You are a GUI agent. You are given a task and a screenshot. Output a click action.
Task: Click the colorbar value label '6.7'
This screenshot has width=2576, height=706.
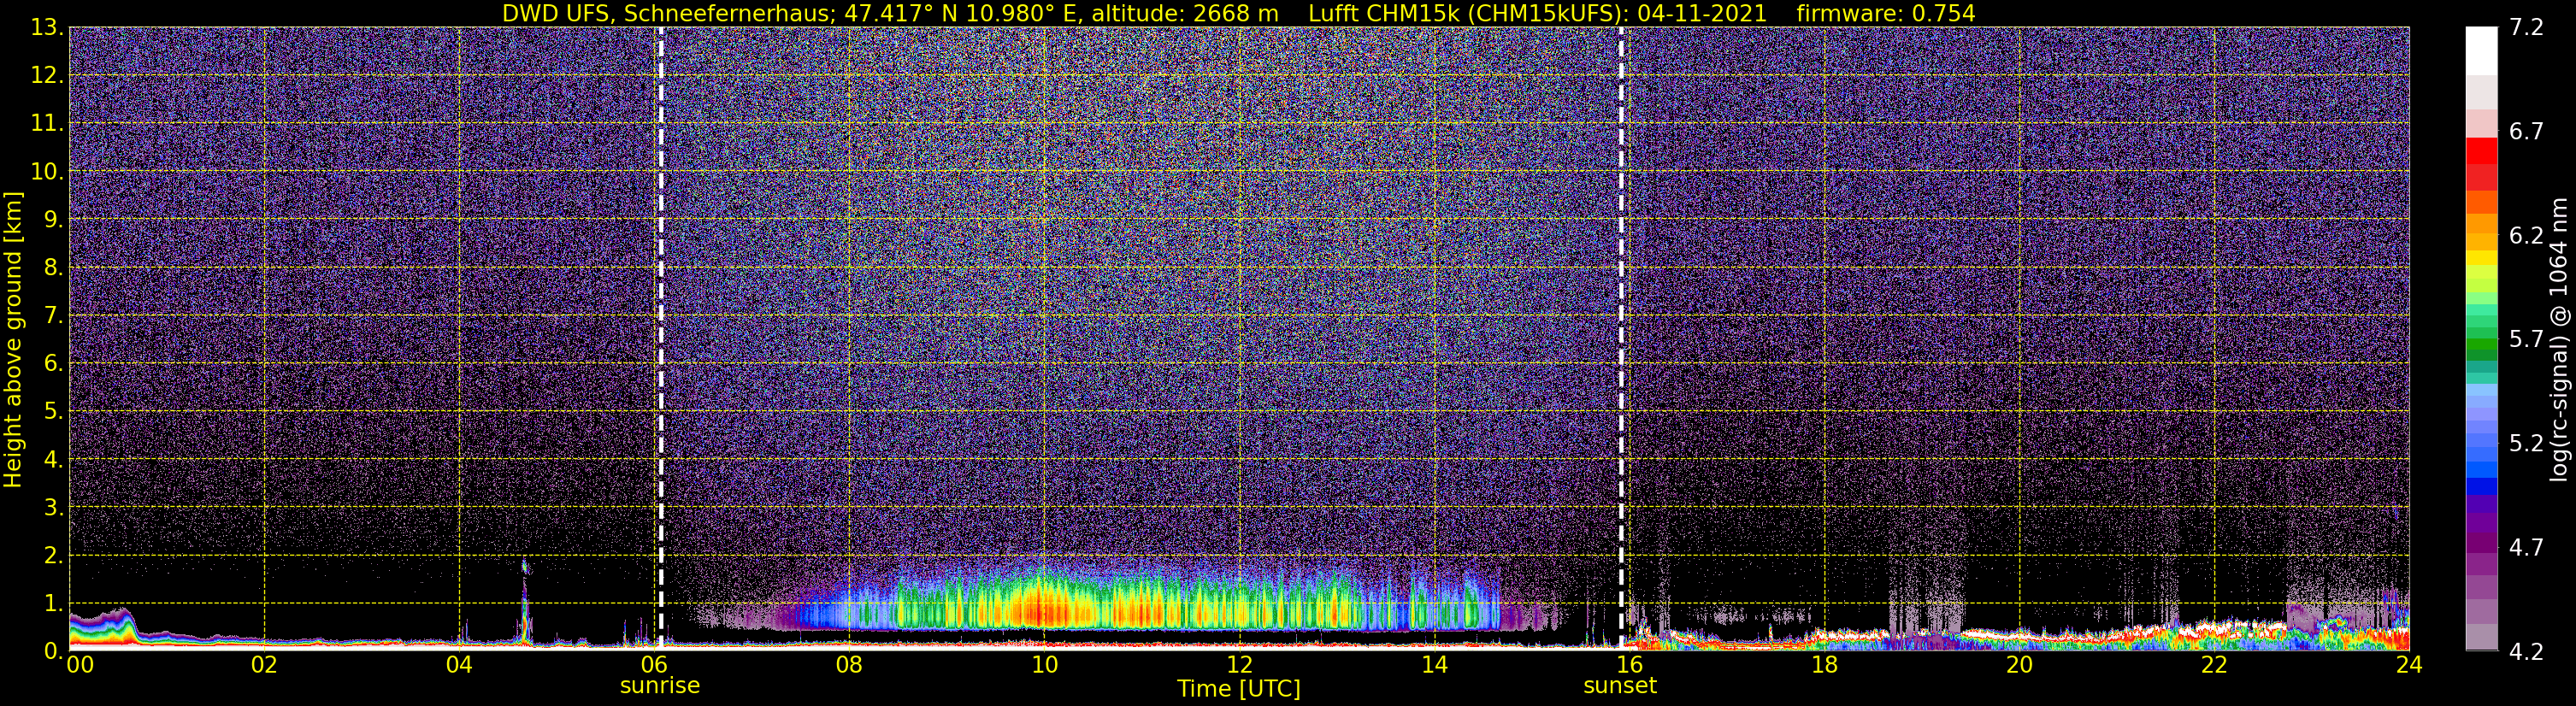point(2526,132)
